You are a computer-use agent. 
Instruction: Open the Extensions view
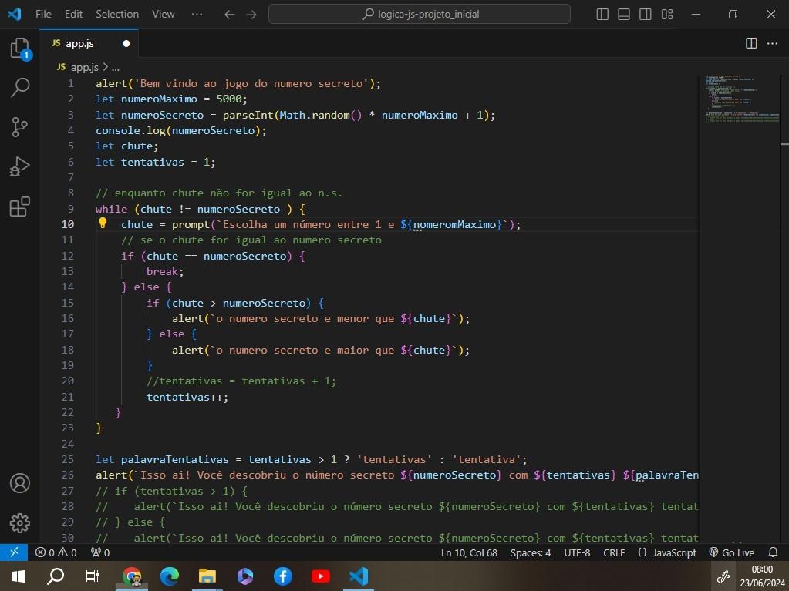19,207
